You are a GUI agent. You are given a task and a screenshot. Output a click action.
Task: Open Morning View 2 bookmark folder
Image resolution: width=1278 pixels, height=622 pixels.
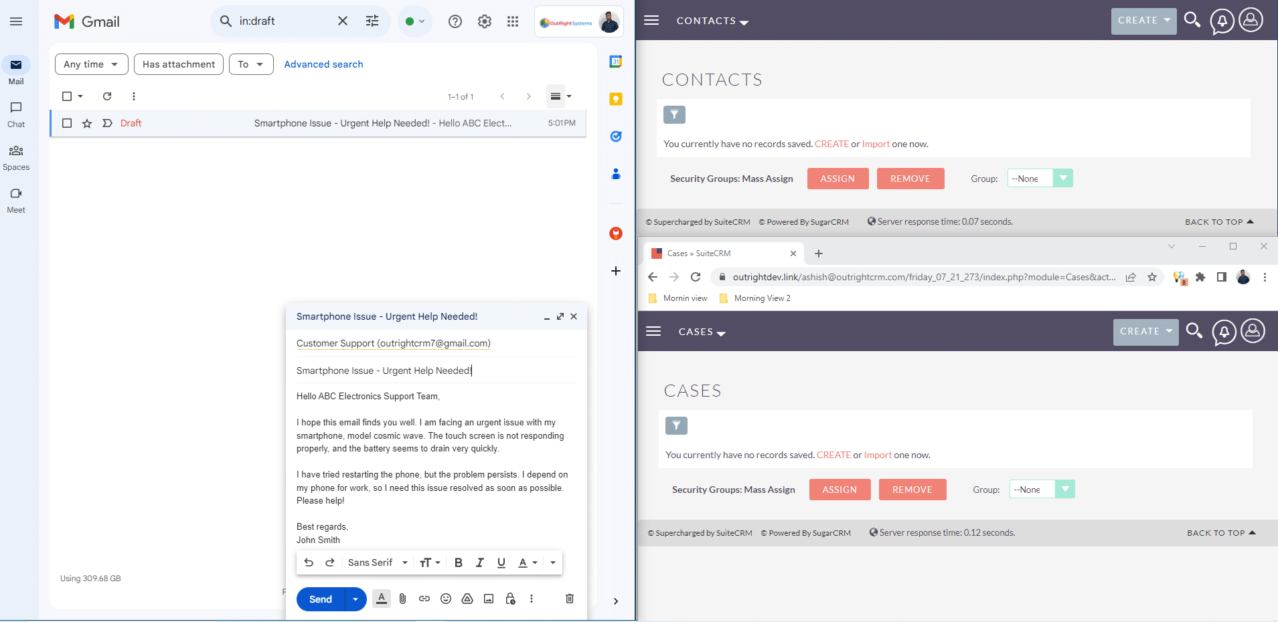[x=754, y=298]
